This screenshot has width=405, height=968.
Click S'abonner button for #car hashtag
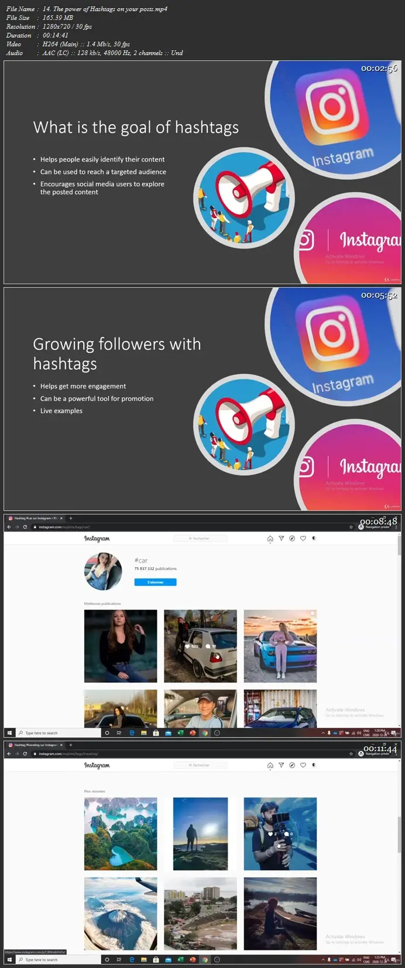[155, 582]
